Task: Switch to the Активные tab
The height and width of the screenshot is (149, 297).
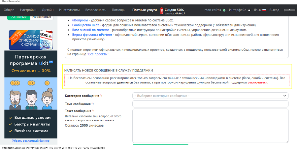Action: tap(19, 17)
